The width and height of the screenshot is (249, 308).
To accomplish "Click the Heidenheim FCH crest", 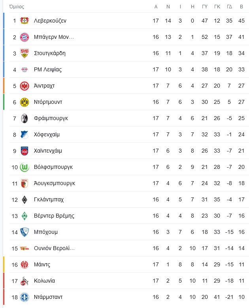I will coord(25,151).
